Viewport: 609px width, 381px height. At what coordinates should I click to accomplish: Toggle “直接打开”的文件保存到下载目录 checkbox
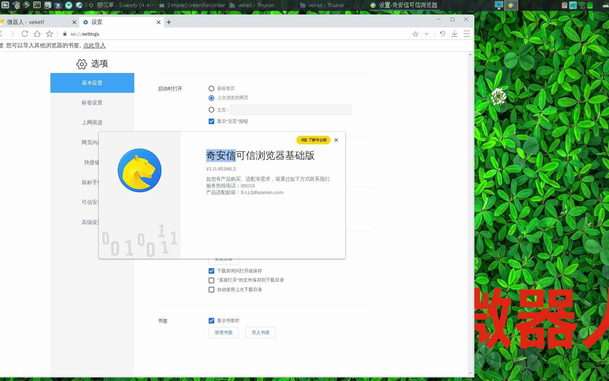pos(211,280)
